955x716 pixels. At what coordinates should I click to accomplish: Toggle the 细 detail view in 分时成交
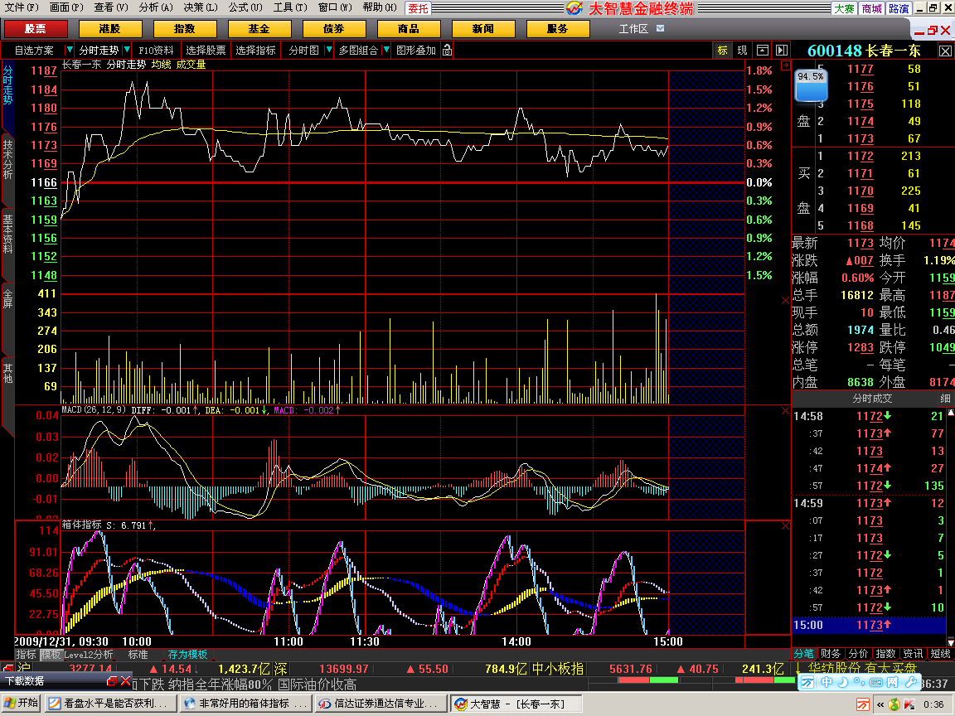(944, 399)
